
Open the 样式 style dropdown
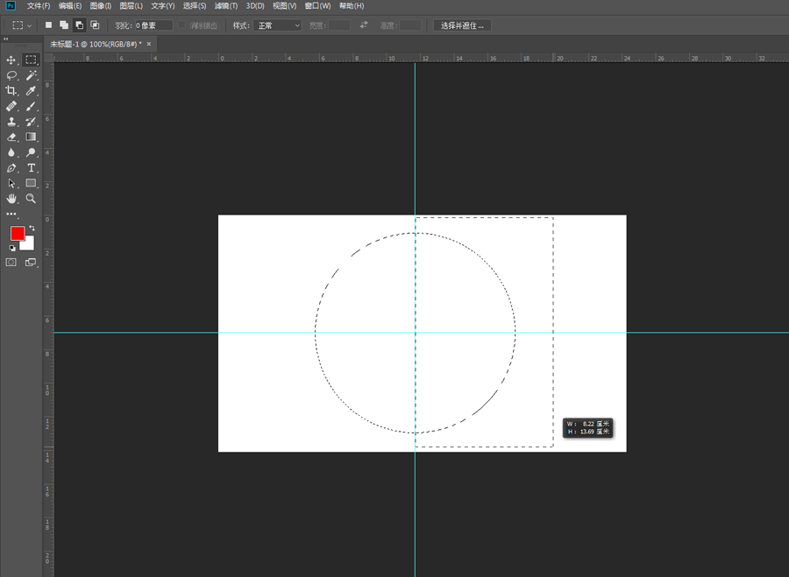pyautogui.click(x=277, y=25)
